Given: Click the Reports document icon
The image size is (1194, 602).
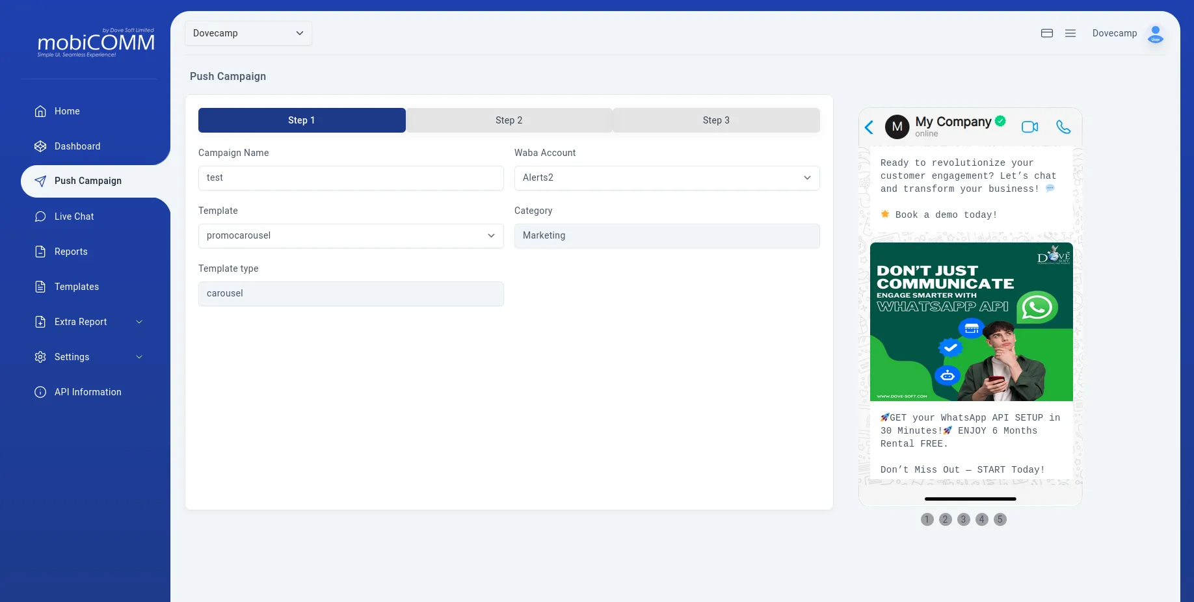Looking at the screenshot, I should pyautogui.click(x=40, y=252).
